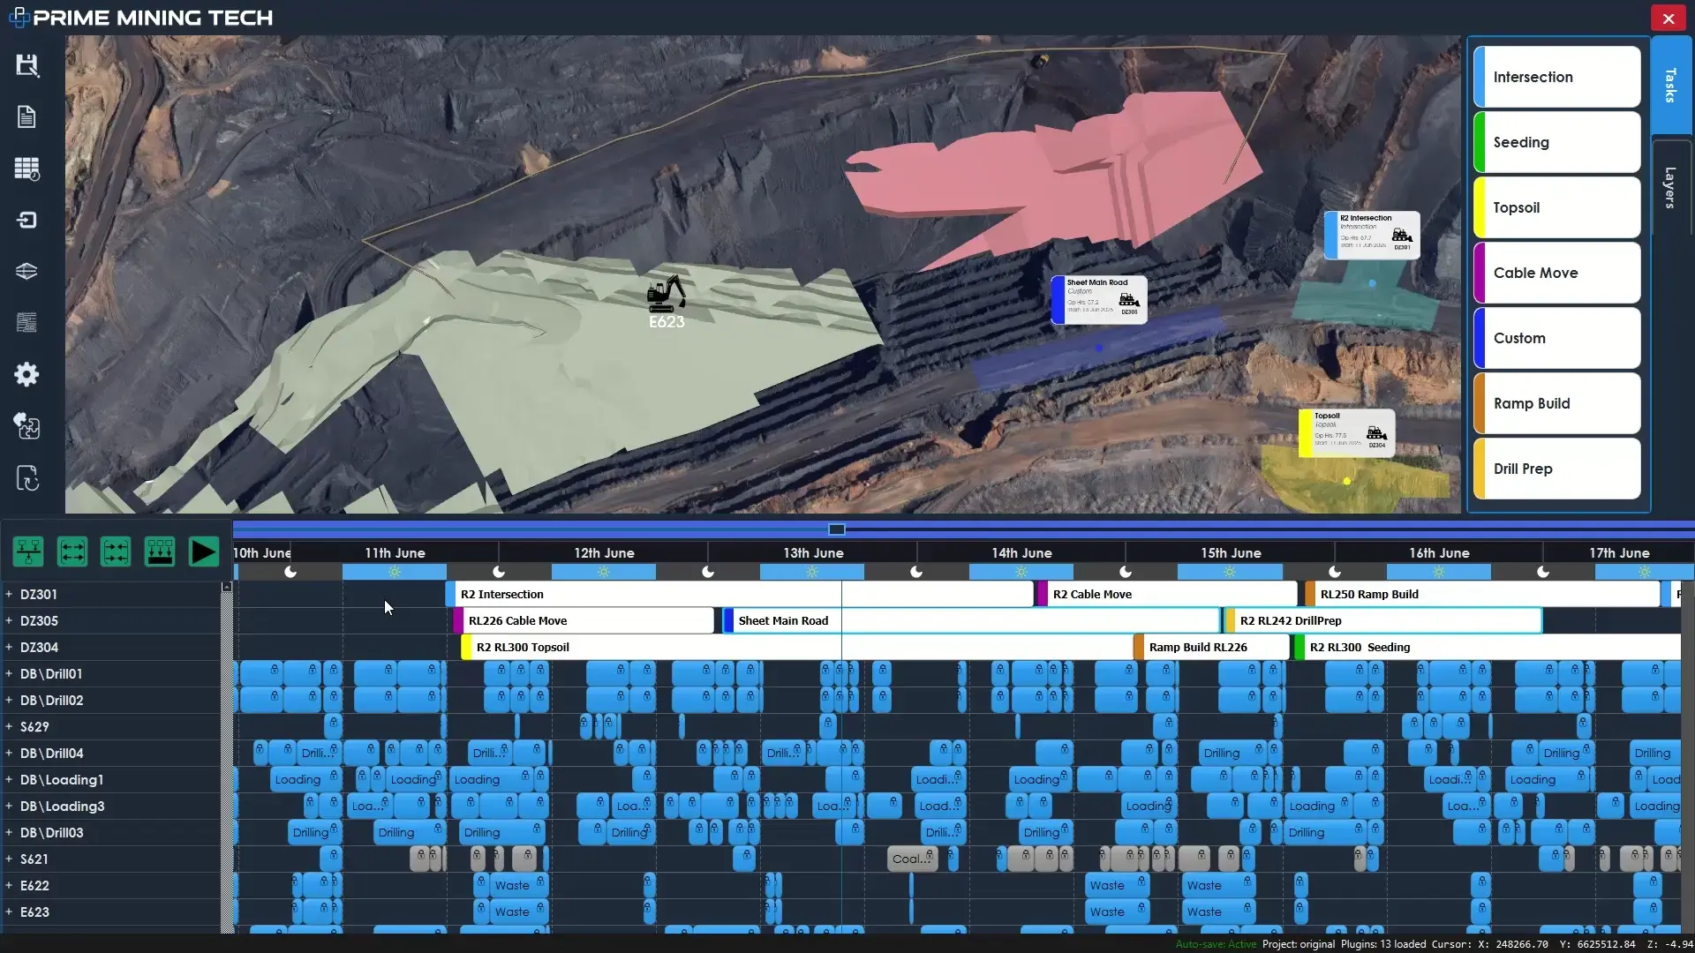Select the Cable Move task type
This screenshot has width=1695, height=953.
tap(1557, 273)
